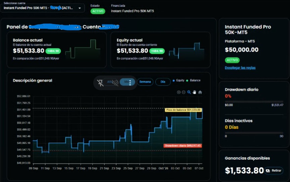The width and height of the screenshot is (290, 182).
Task: Click the $50,000.00 account size value
Action: pos(241,50)
